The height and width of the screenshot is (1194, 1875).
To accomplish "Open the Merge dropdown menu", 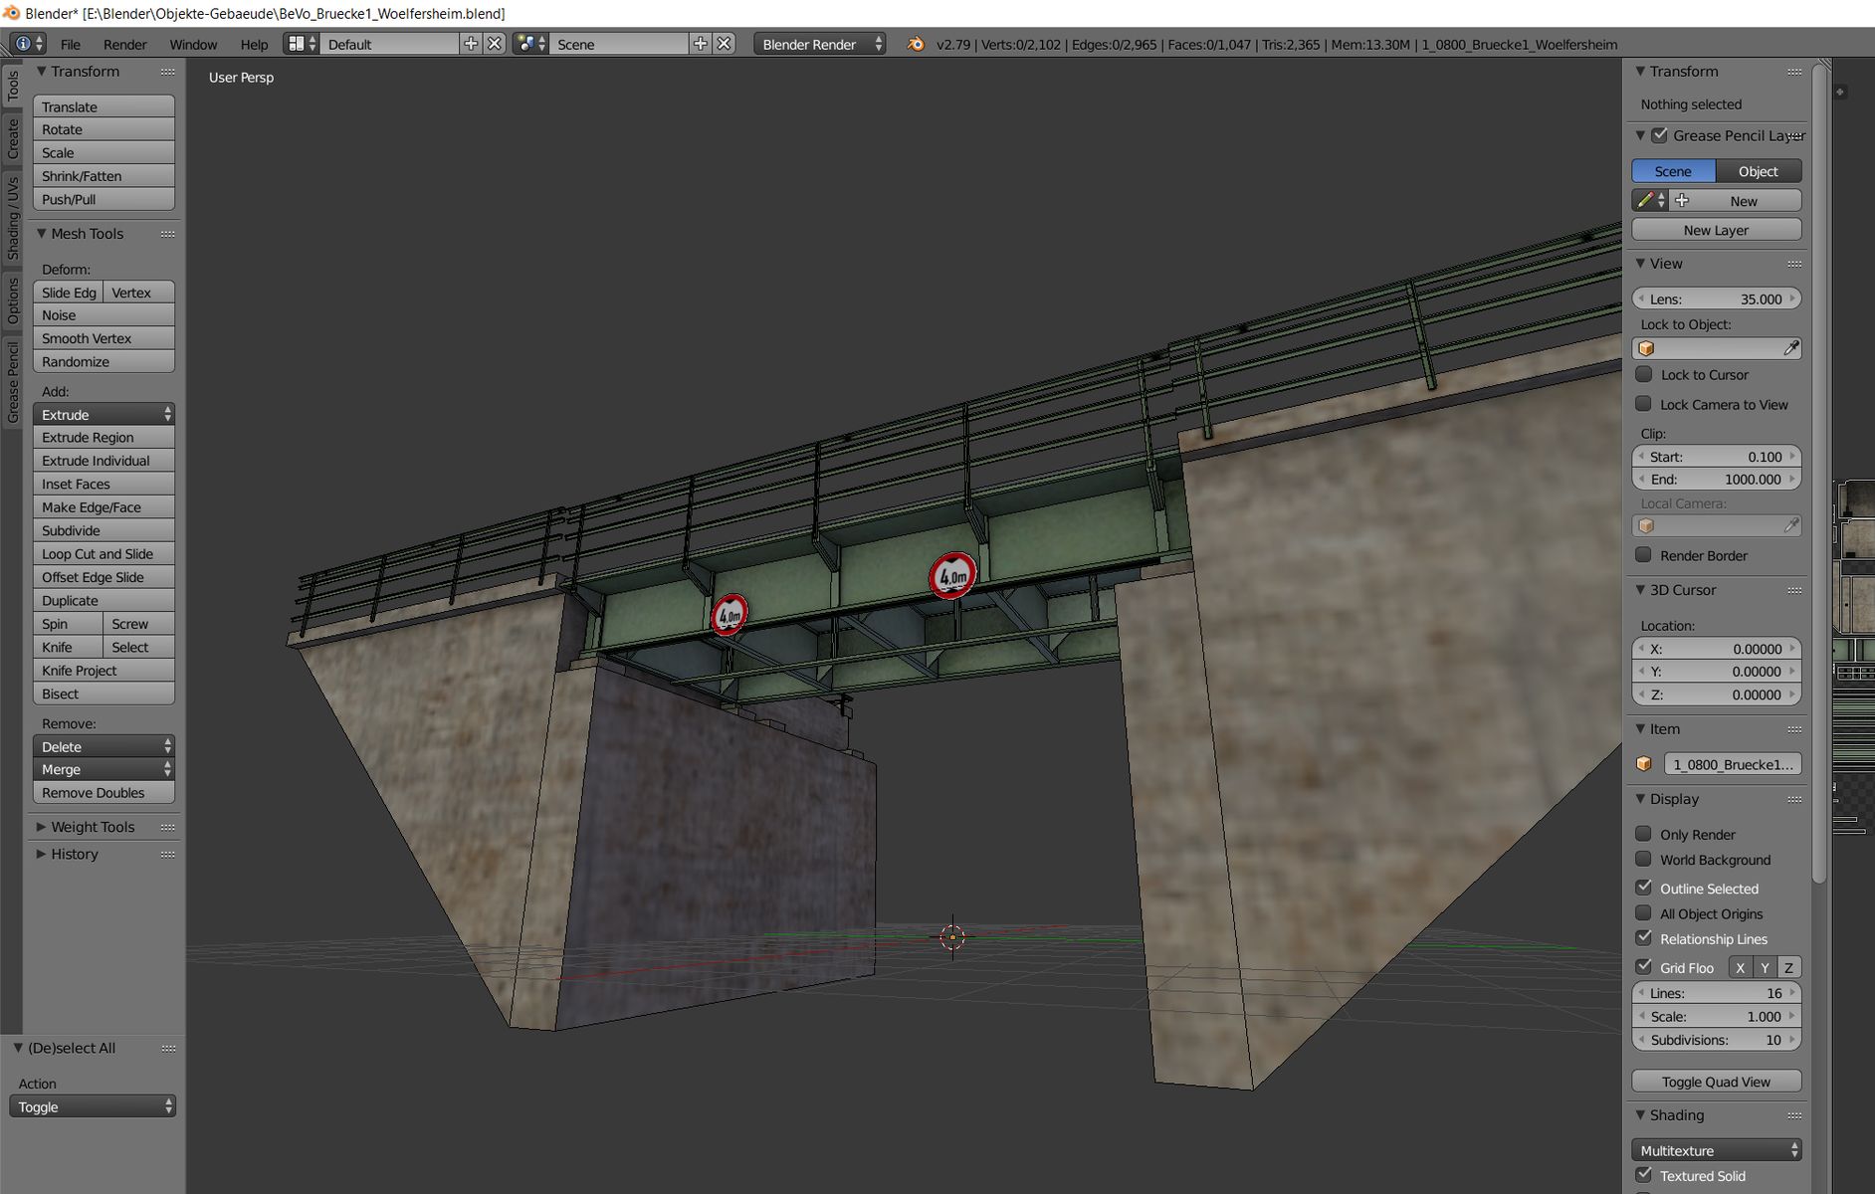I will [x=104, y=769].
